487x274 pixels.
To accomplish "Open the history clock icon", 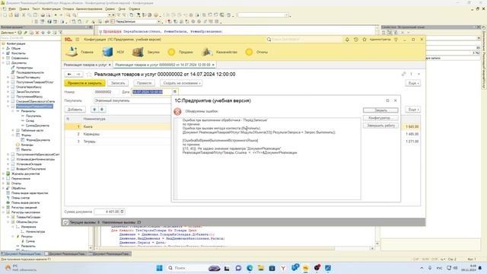I will coord(356,40).
